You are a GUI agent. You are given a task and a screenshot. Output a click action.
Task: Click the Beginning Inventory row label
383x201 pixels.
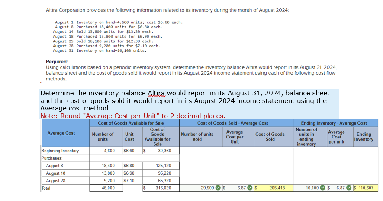[60, 151]
